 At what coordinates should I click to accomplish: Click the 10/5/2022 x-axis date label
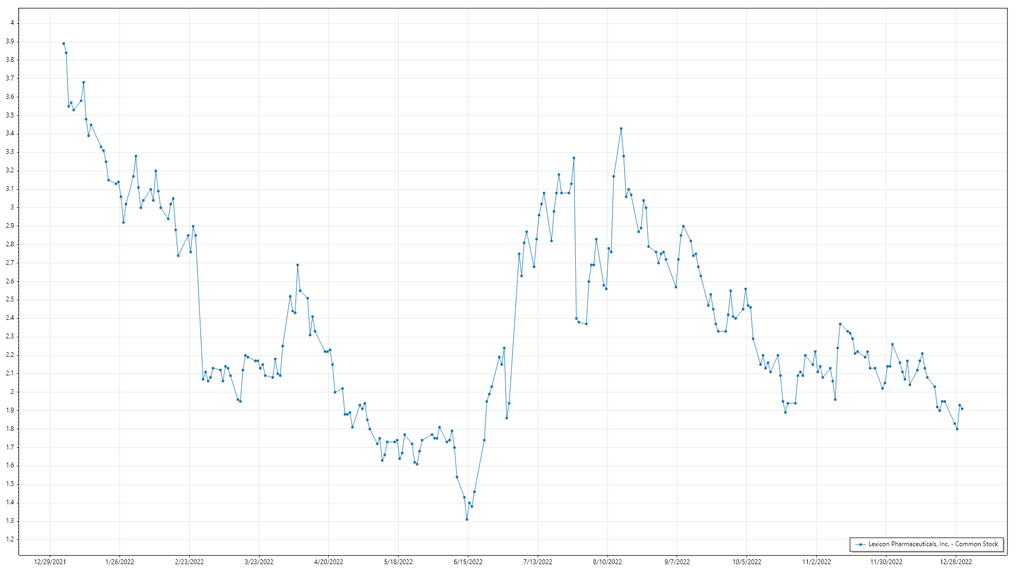pyautogui.click(x=746, y=562)
